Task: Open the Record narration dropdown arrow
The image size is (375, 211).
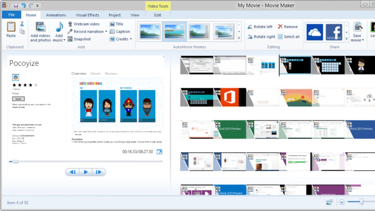Action: pos(106,32)
